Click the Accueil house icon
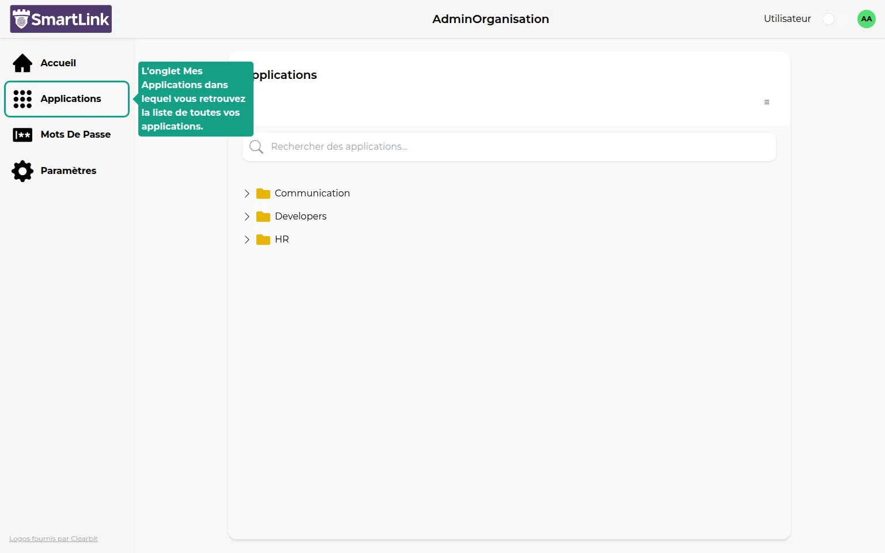Image resolution: width=885 pixels, height=553 pixels. (x=22, y=63)
